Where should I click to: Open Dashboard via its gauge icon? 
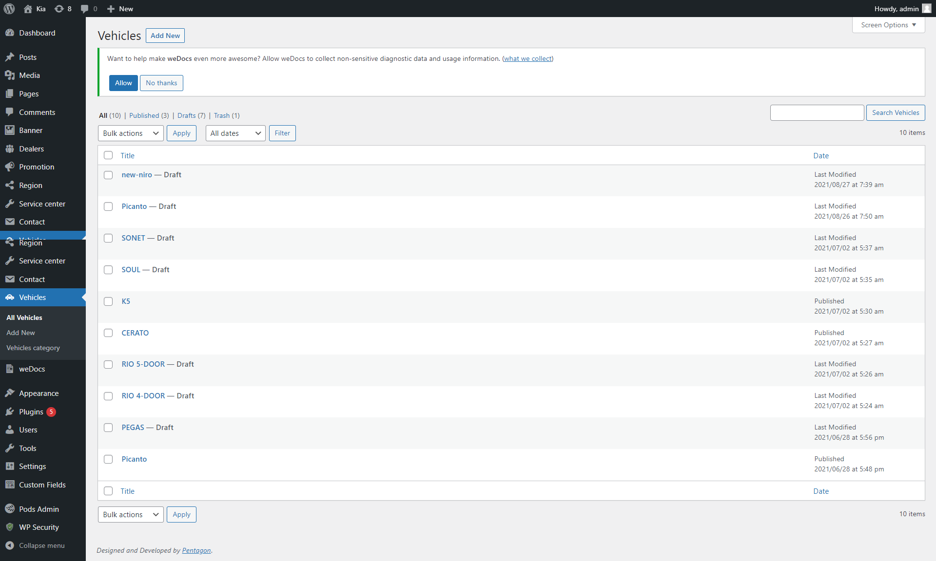tap(10, 33)
